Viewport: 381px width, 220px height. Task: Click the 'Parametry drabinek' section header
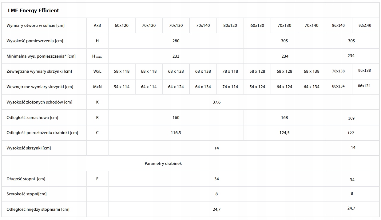tap(163, 163)
